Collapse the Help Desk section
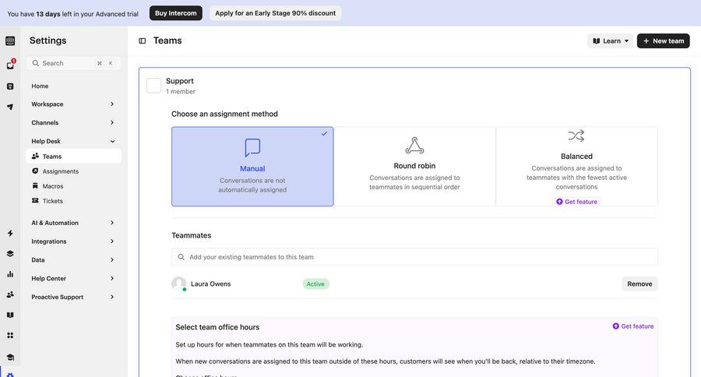The image size is (701, 377). coord(73,141)
